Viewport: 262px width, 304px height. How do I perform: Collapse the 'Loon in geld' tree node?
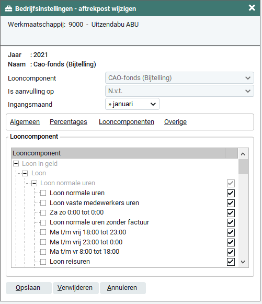16,164
